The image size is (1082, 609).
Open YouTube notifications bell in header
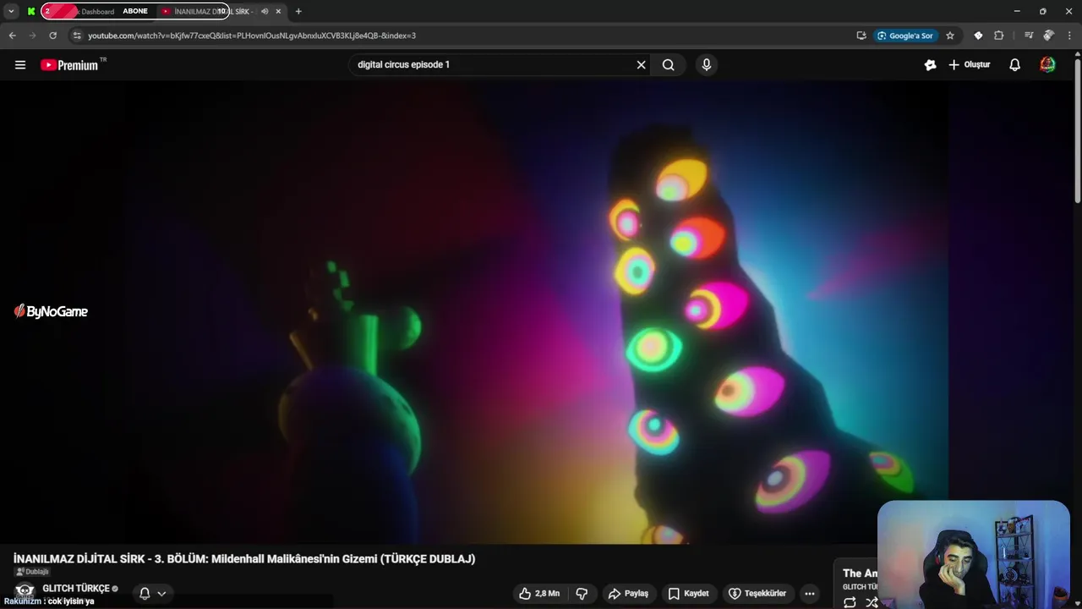[1015, 64]
